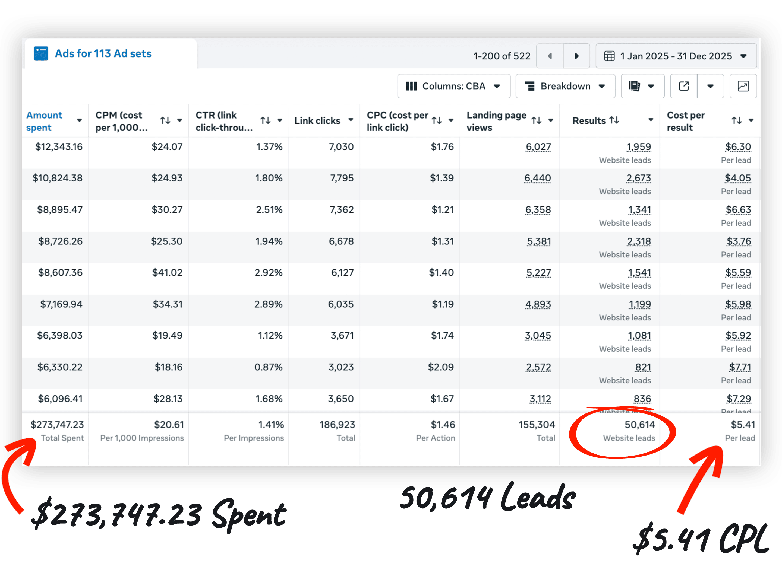Sort by Landing page views arrows

click(536, 120)
